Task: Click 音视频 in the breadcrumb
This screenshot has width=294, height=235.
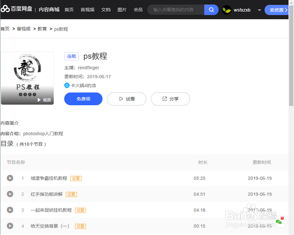Action: [x=24, y=29]
